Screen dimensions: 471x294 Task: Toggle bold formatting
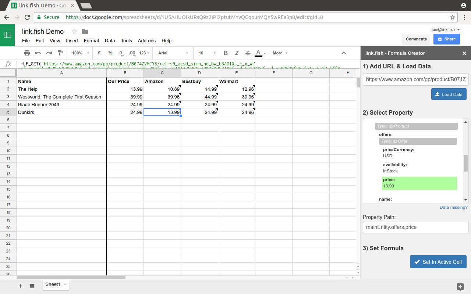[226, 53]
